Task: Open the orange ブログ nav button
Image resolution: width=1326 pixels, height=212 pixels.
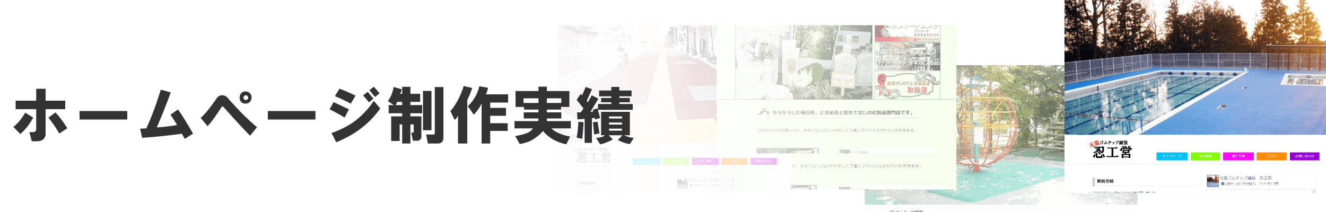Action: (x=1271, y=156)
